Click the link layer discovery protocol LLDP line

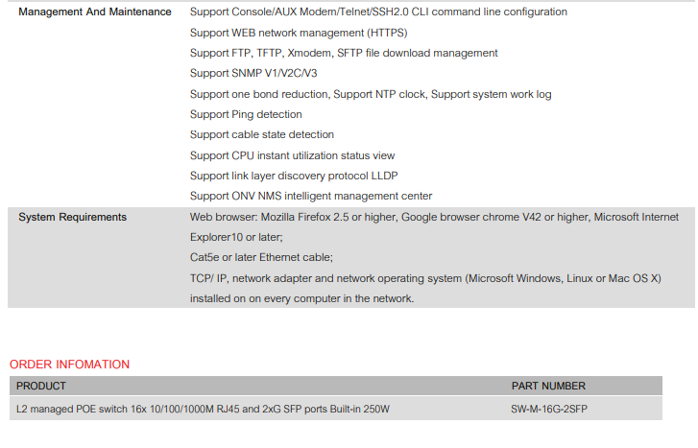(x=294, y=176)
